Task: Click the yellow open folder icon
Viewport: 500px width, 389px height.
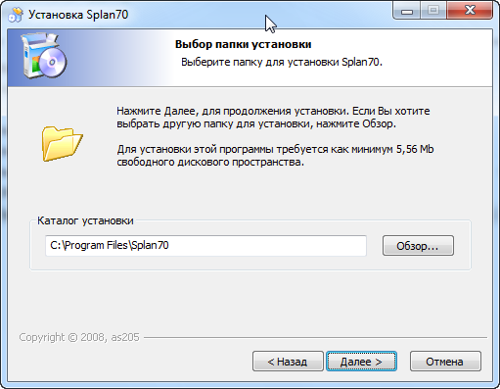Action: point(62,143)
